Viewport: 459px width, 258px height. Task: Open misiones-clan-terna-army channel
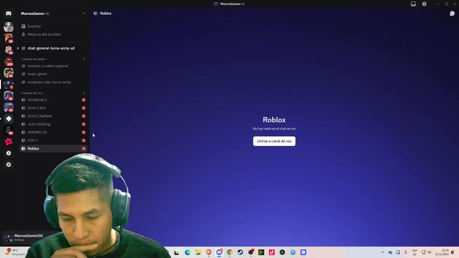53,82
